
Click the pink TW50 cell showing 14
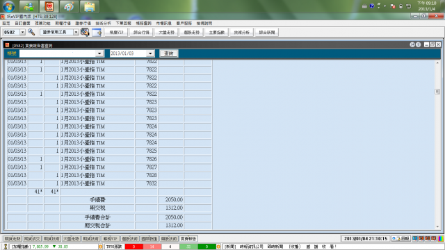(x=152, y=247)
